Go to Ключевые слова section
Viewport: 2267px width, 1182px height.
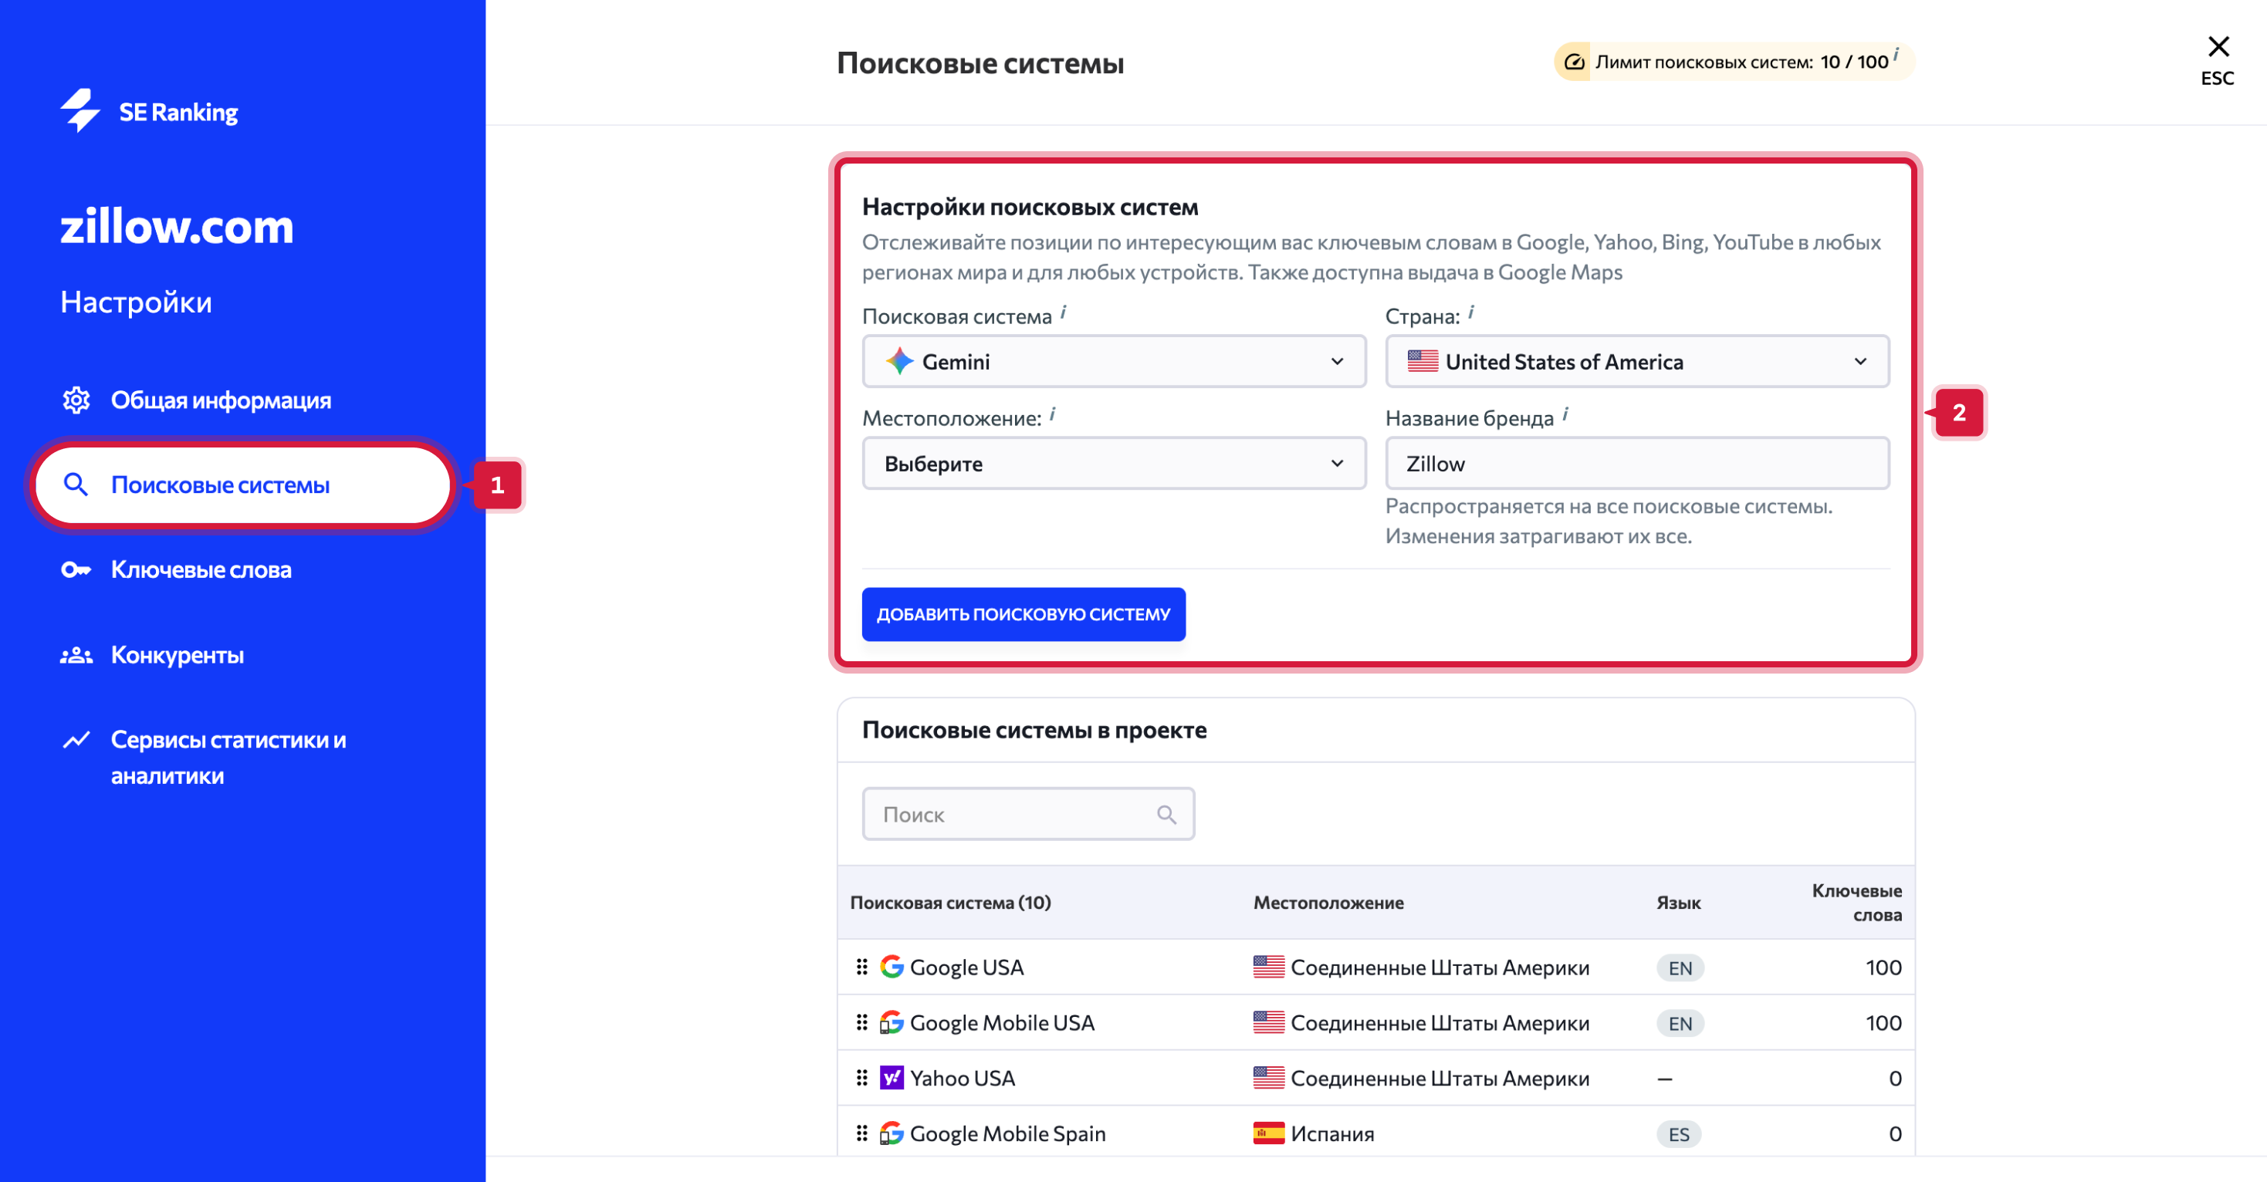tap(201, 570)
